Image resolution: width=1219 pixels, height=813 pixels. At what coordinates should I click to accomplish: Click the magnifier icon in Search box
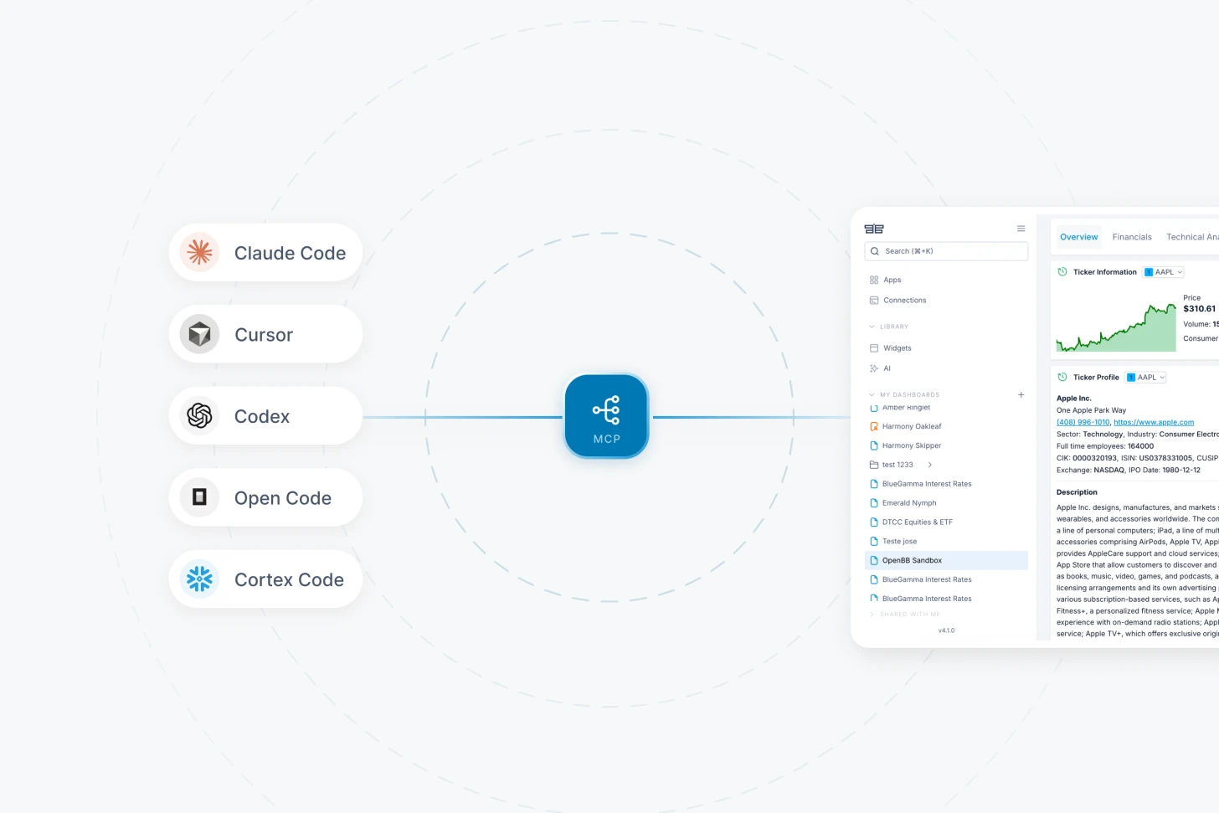[875, 251]
